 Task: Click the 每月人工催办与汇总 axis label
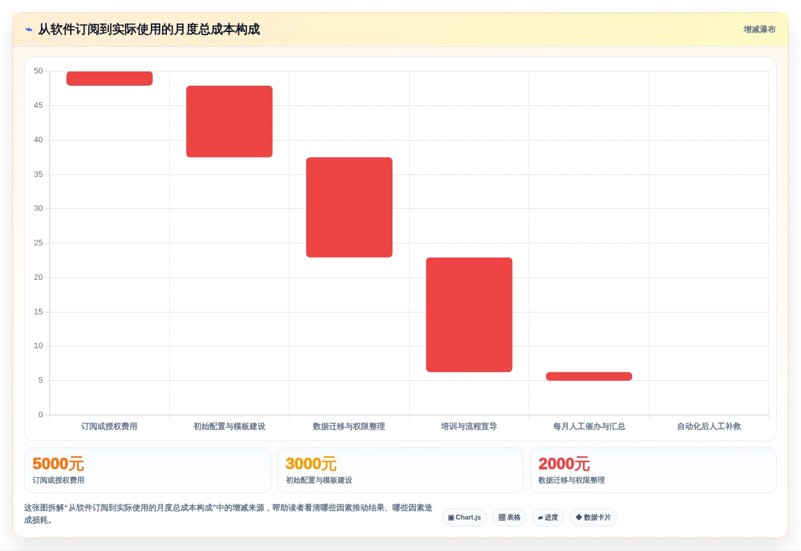click(x=589, y=427)
